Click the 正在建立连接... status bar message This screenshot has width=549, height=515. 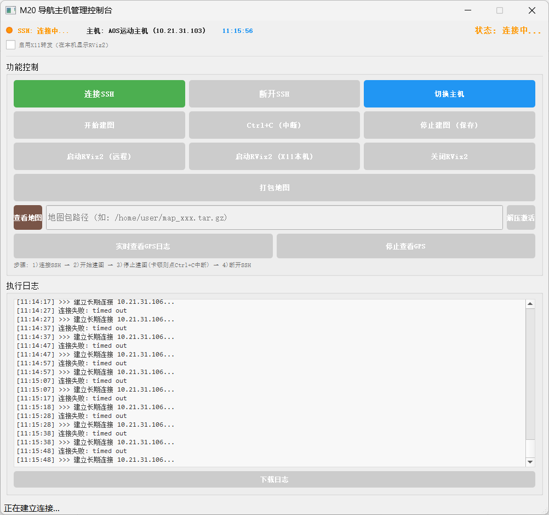[32, 508]
